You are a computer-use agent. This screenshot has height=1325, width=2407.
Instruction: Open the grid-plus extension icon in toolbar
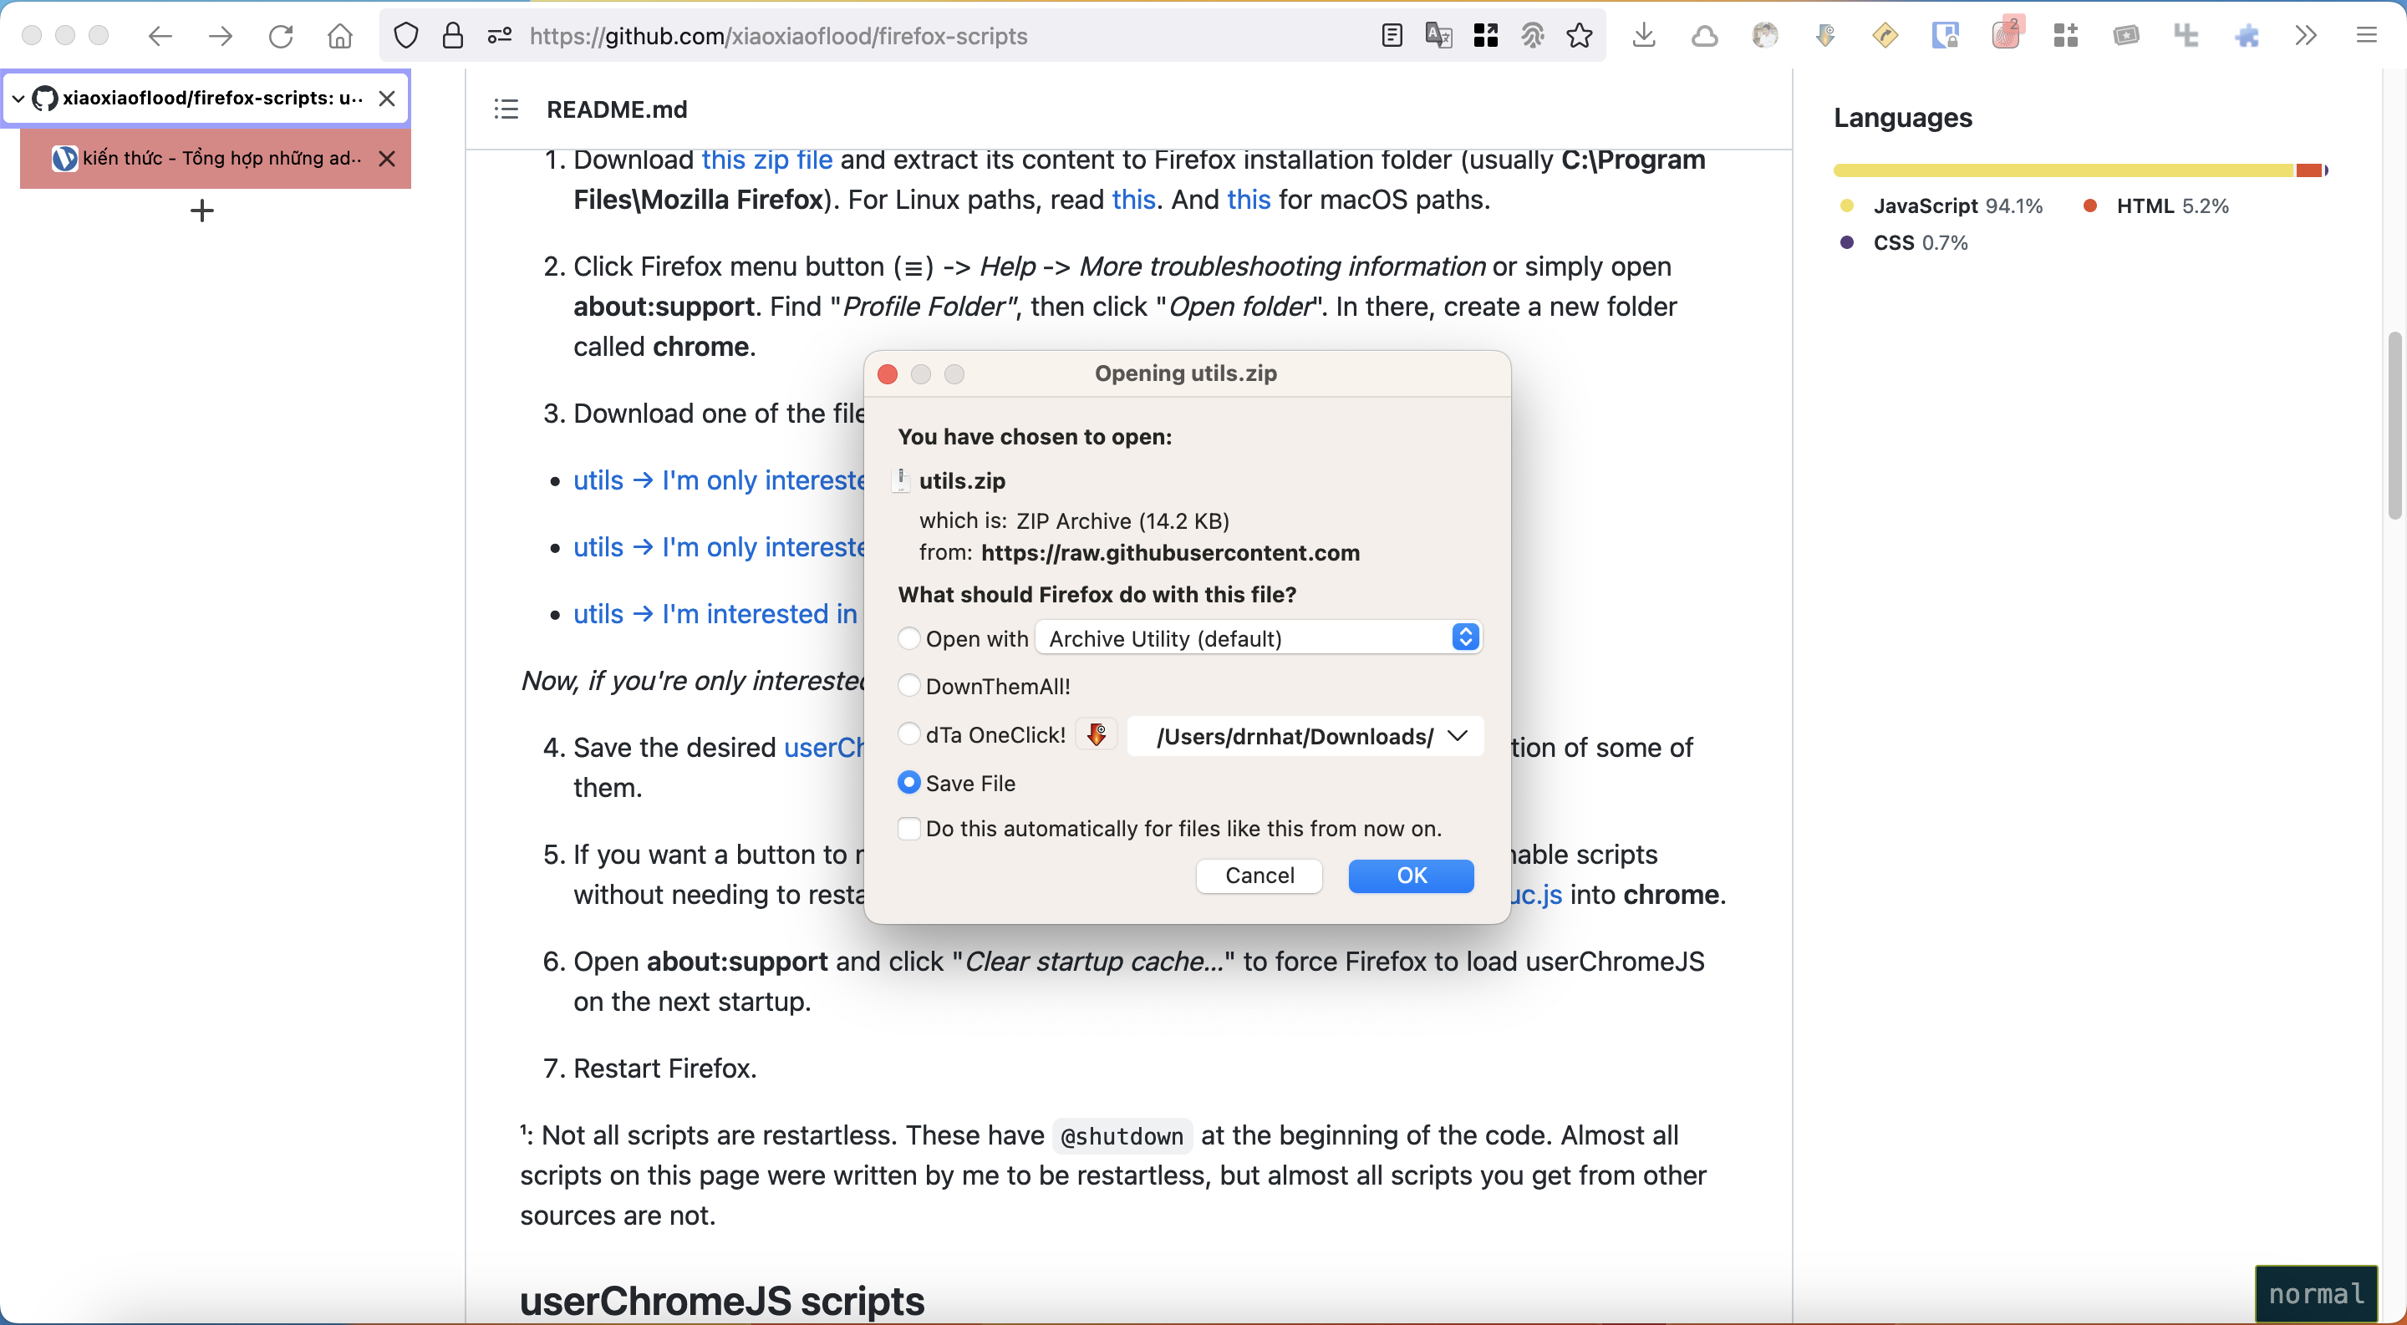coord(2066,35)
